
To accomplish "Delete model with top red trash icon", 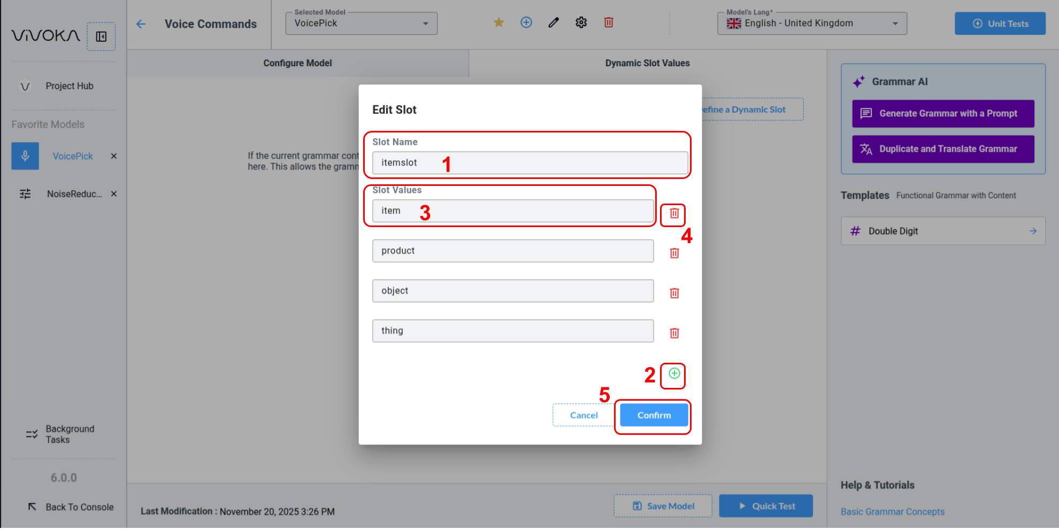I will click(608, 22).
